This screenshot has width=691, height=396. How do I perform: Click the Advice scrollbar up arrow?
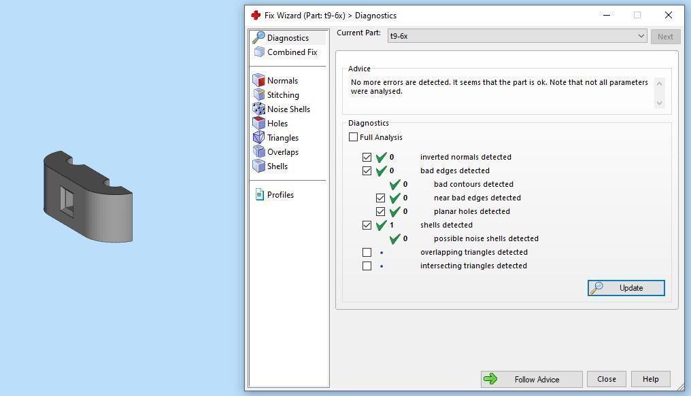(x=659, y=83)
